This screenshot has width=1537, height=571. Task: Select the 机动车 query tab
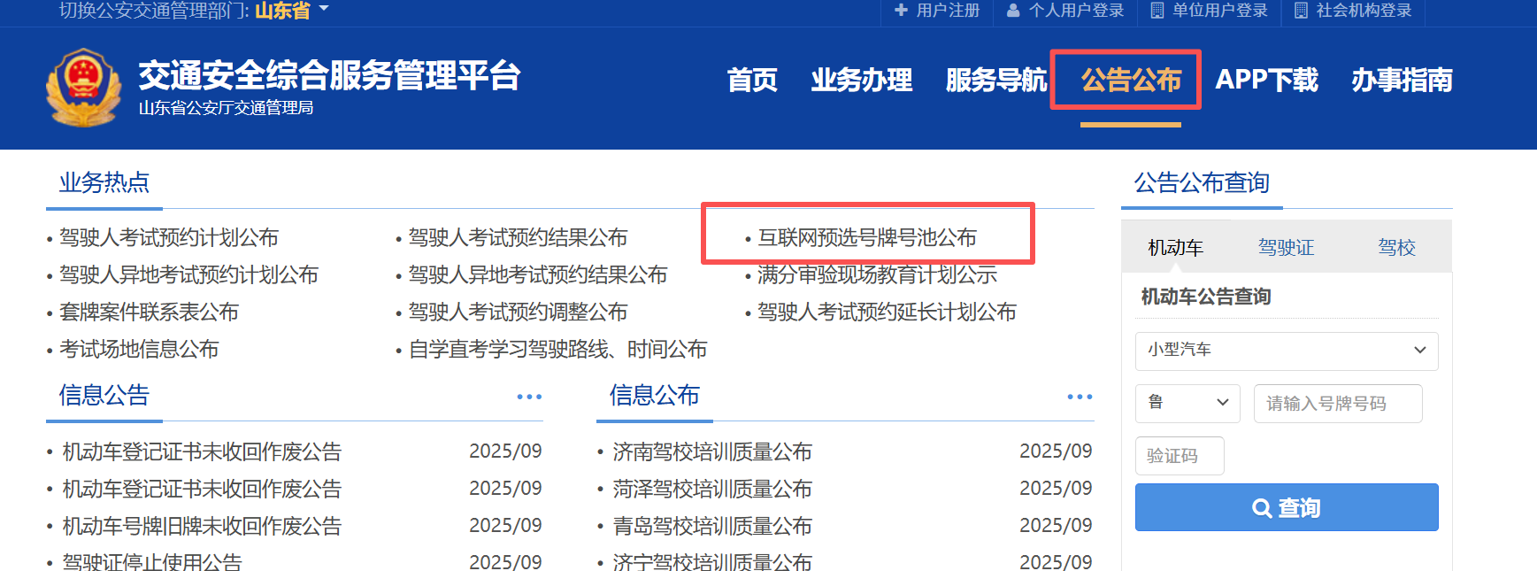[x=1175, y=248]
